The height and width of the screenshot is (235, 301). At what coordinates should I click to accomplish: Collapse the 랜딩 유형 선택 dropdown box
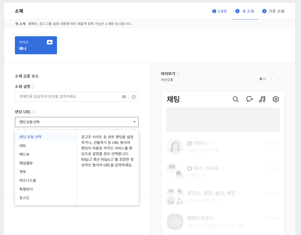coord(77,122)
